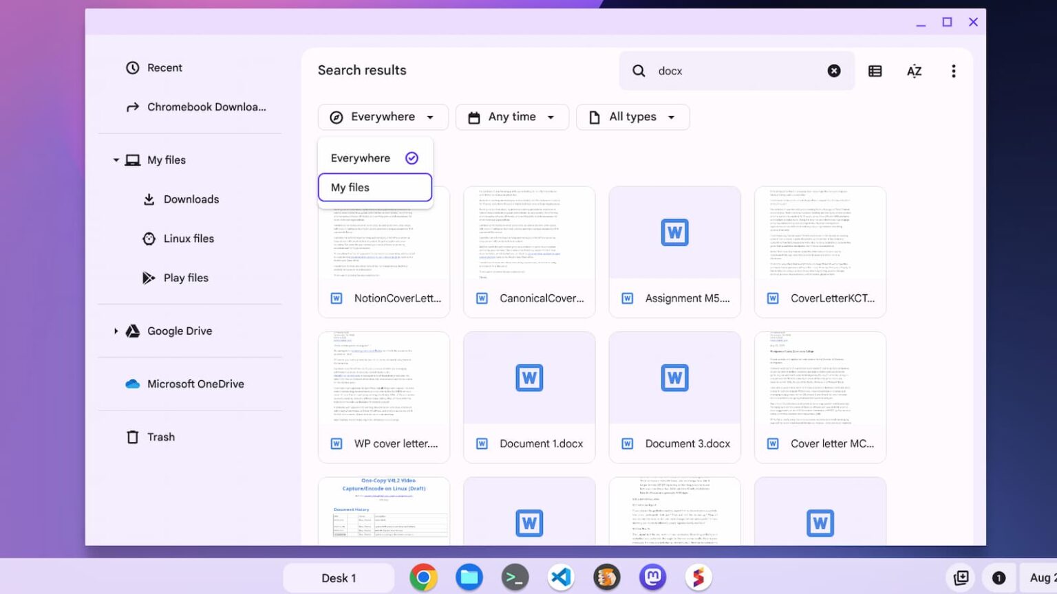Select Document 3.docx

click(x=674, y=397)
